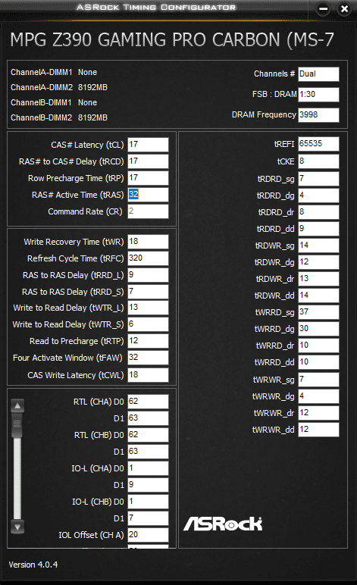This screenshot has width=357, height=585.
Task: Click the tRDRD_dr value field
Action: [318, 212]
